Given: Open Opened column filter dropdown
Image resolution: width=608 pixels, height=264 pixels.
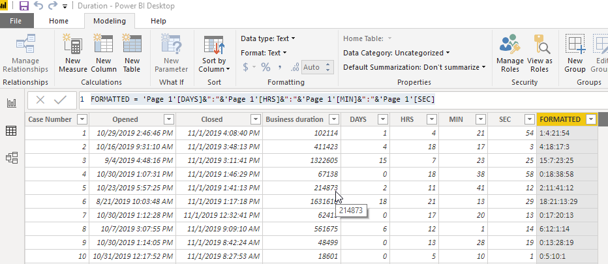Looking at the screenshot, I should click(x=169, y=119).
